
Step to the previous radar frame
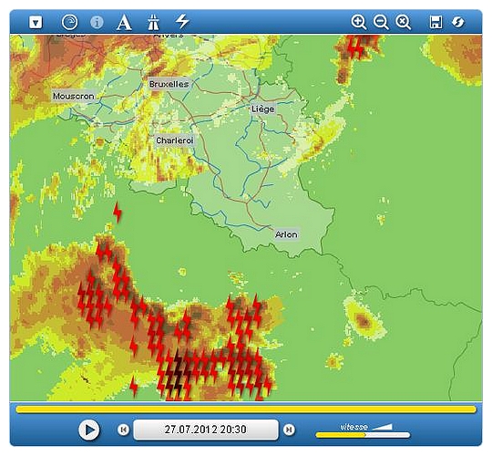pos(123,430)
